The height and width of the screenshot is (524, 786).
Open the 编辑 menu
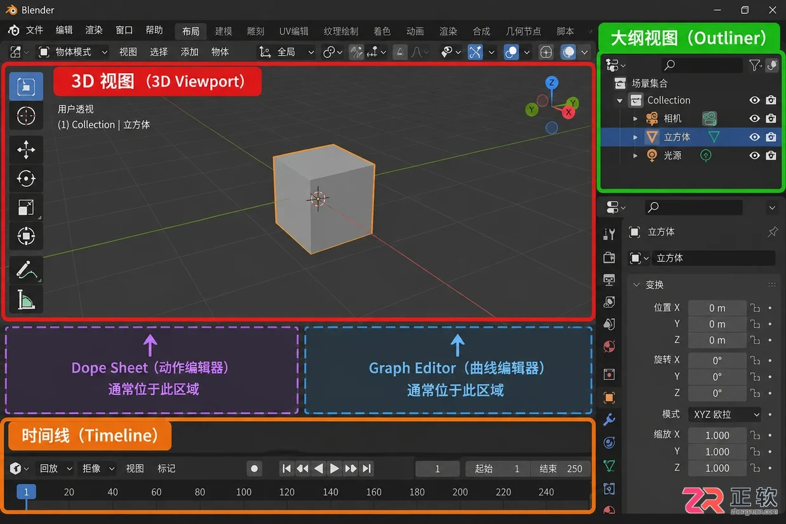(x=64, y=30)
